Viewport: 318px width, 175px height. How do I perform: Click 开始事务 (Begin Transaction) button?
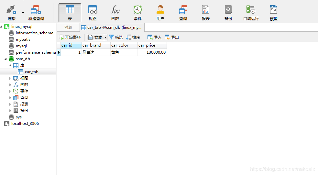click(x=70, y=37)
